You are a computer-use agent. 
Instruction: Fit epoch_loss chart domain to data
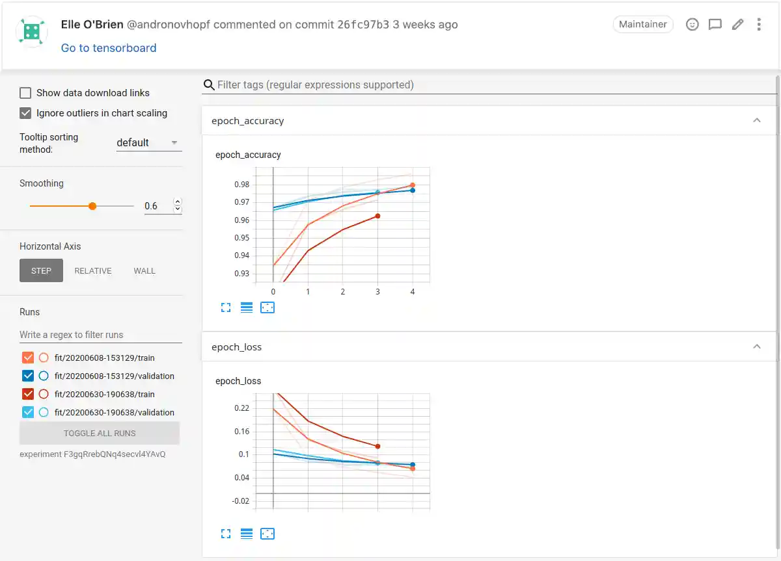pos(267,533)
